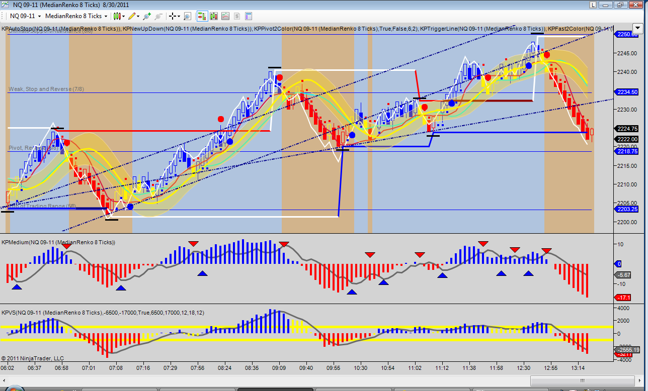
Task: Click the 2200.00 price axis label
Action: point(627,222)
